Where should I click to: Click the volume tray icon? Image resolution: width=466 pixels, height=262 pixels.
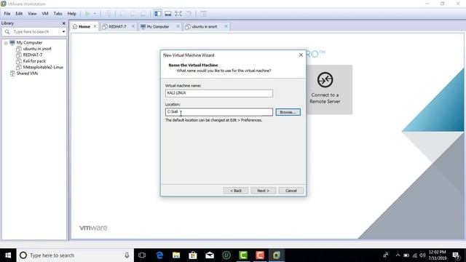(x=422, y=255)
